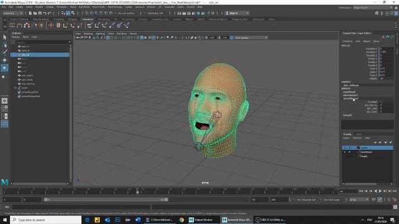Pick the Lasso select tool
The image size is (399, 224).
pyautogui.click(x=4, y=45)
